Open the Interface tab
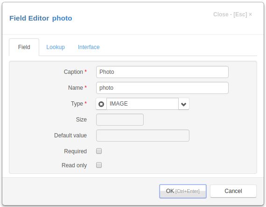266x207 pixels. coord(89,47)
